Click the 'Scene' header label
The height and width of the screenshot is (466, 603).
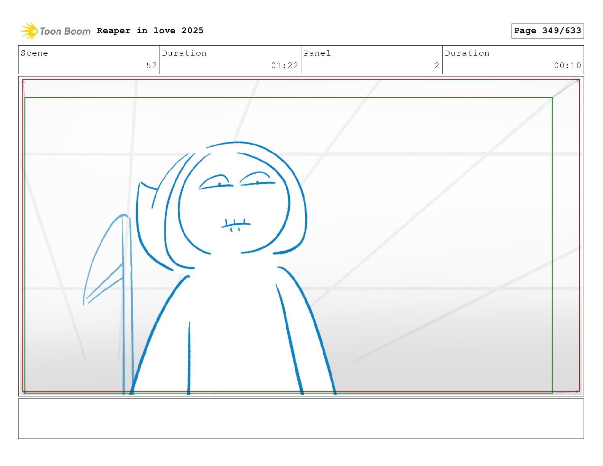click(x=34, y=53)
